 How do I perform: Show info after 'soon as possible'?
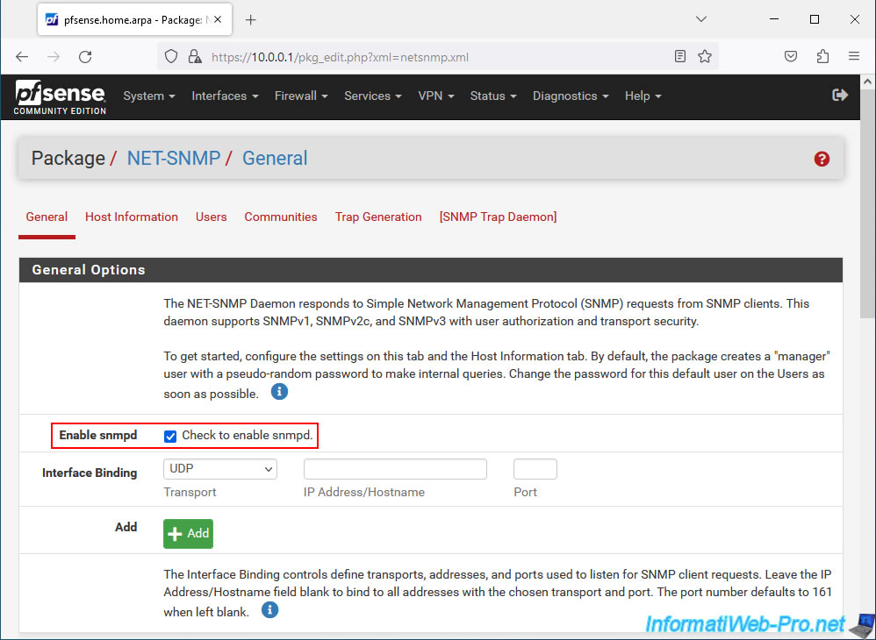click(x=279, y=392)
